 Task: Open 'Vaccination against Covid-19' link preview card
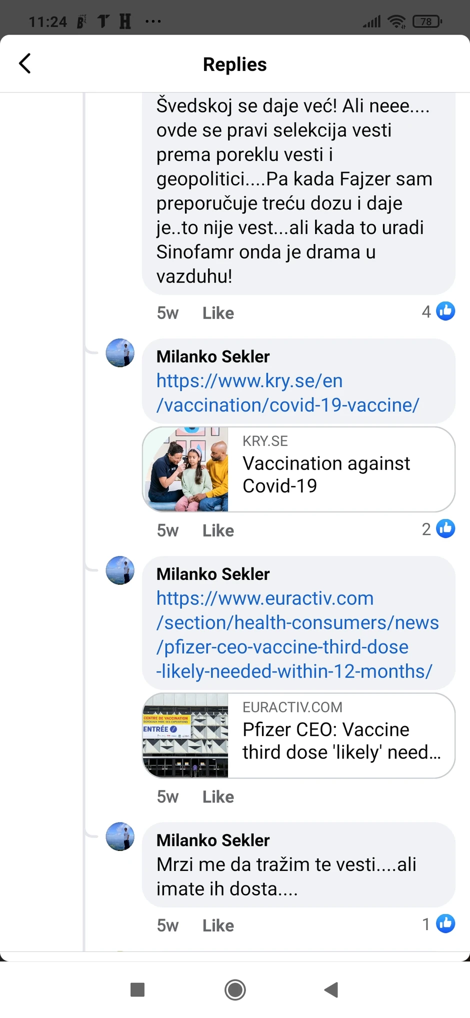tap(298, 469)
